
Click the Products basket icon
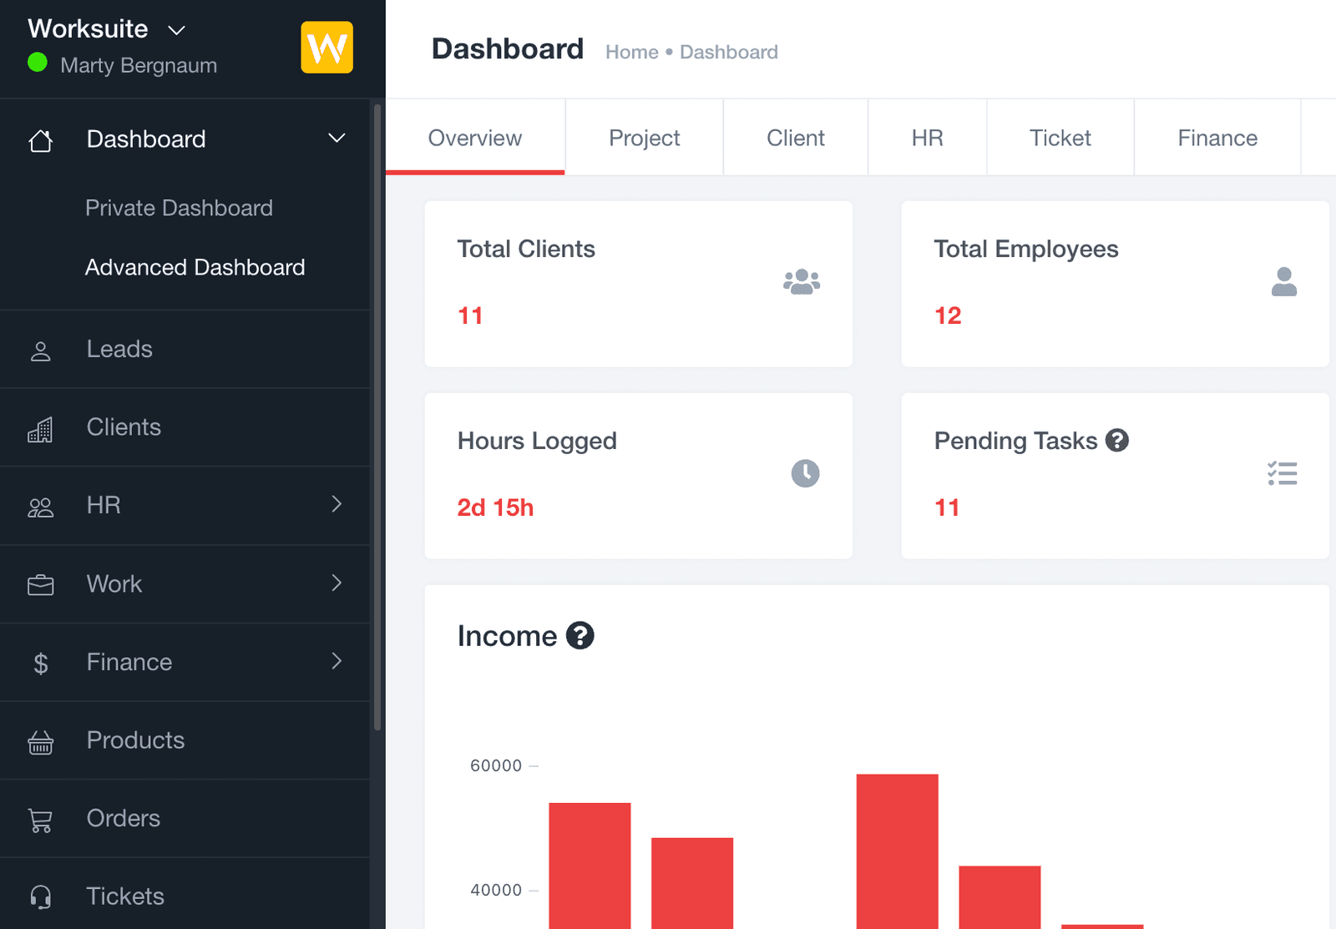click(x=40, y=740)
